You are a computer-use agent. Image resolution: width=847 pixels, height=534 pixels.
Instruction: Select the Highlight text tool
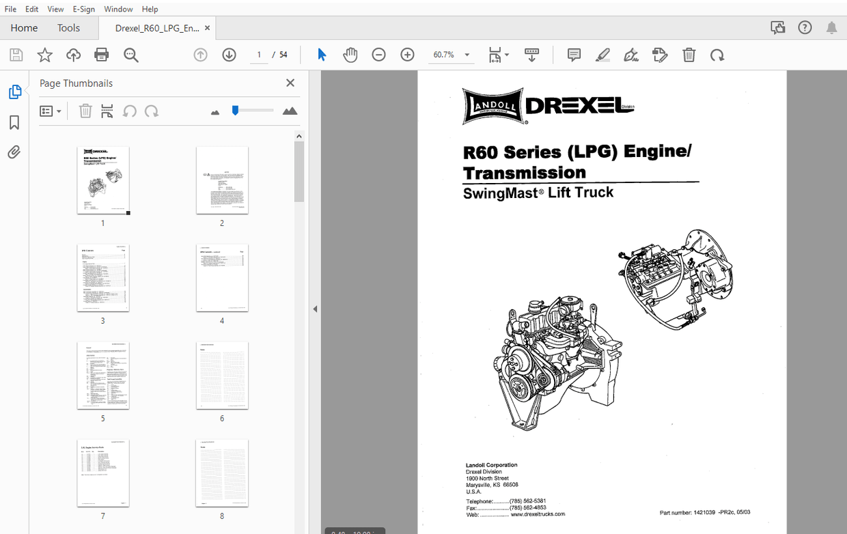pos(602,55)
